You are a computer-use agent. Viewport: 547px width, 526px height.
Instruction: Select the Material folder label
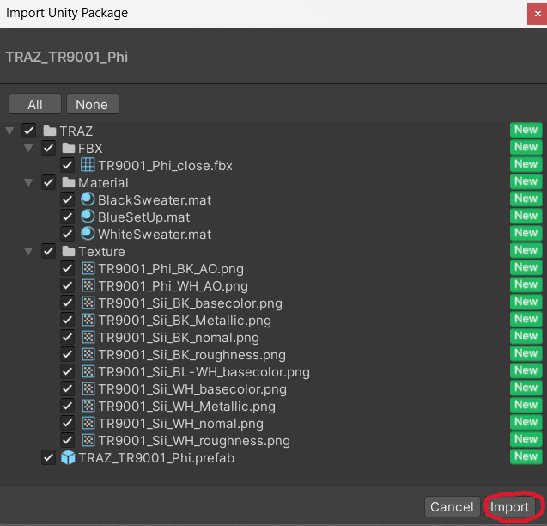click(x=103, y=183)
